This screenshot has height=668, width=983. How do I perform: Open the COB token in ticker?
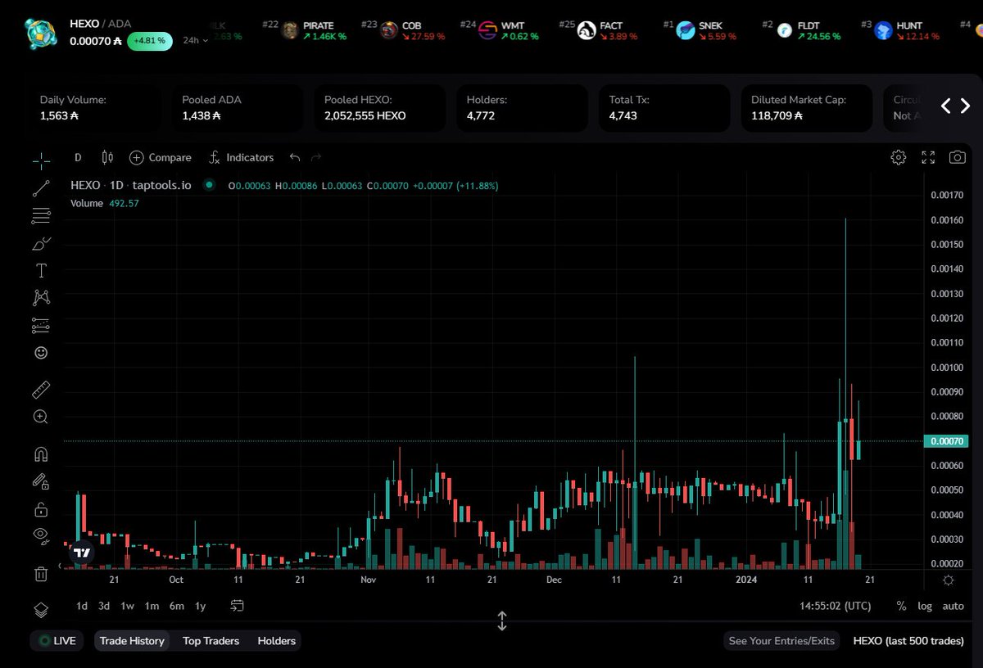[x=414, y=31]
